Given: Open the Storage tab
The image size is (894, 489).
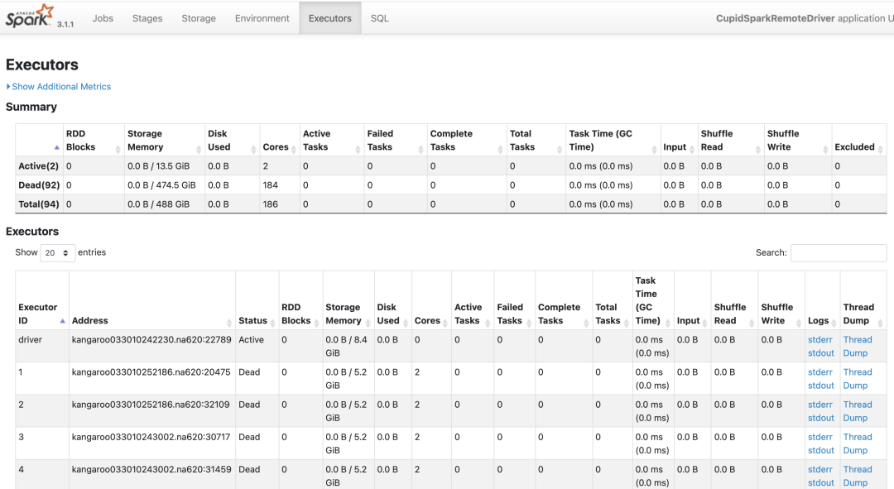Looking at the screenshot, I should tap(199, 18).
